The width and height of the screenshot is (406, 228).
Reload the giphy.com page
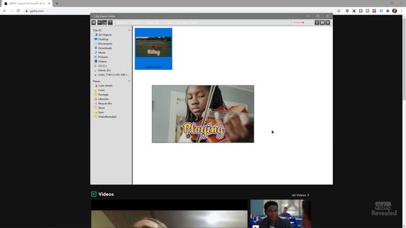click(x=18, y=11)
